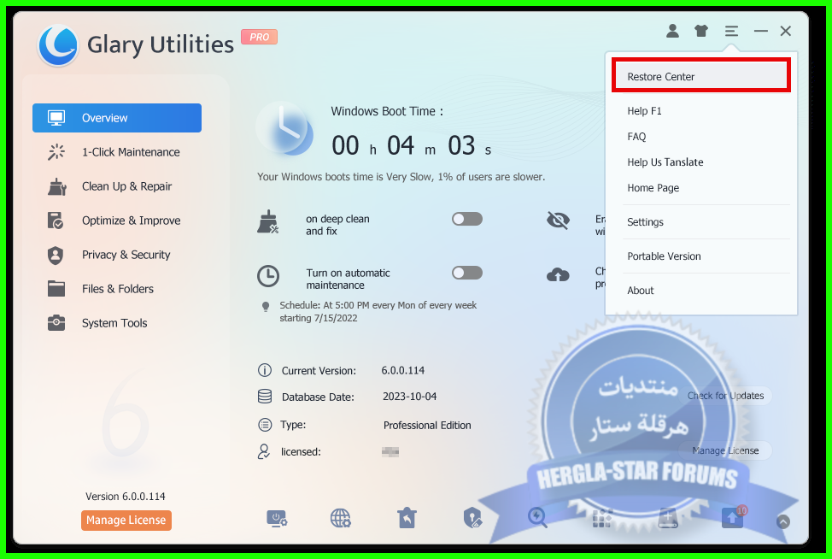
Task: Click the Files & Folders folder icon
Action: point(56,289)
